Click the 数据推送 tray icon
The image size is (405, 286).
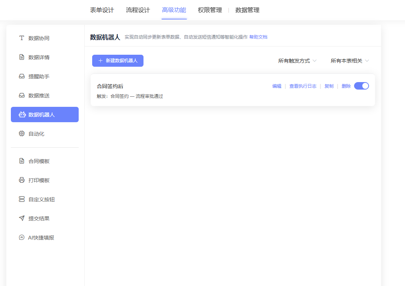tap(22, 96)
